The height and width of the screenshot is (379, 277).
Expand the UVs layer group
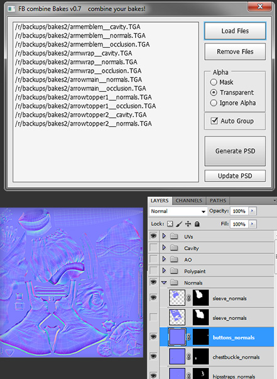click(x=164, y=236)
